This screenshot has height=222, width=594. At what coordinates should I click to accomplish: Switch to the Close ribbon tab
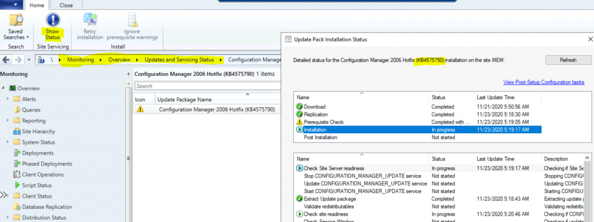[x=66, y=5]
